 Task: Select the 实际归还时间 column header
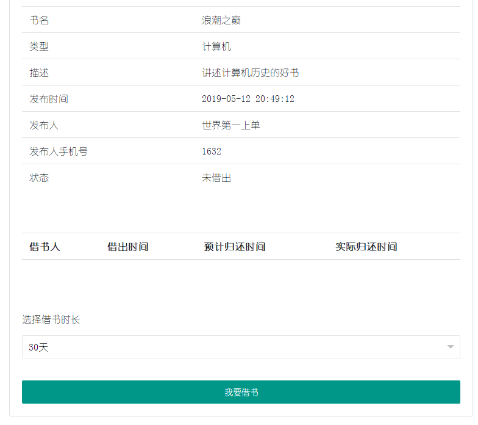[x=366, y=247]
